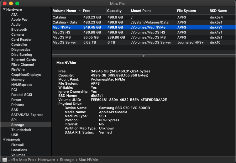
Task: Select Apple Pay in the sidebar
Action: click(x=19, y=19)
